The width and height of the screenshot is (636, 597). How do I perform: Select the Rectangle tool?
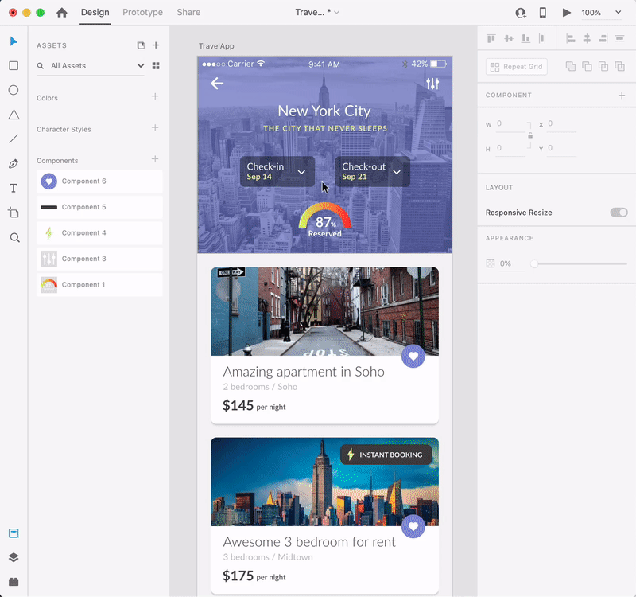coord(14,66)
